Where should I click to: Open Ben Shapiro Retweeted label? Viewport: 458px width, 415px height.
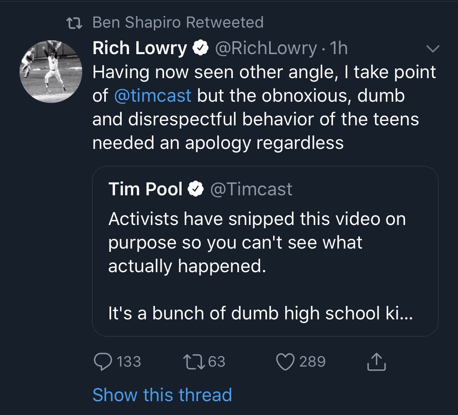point(178,22)
